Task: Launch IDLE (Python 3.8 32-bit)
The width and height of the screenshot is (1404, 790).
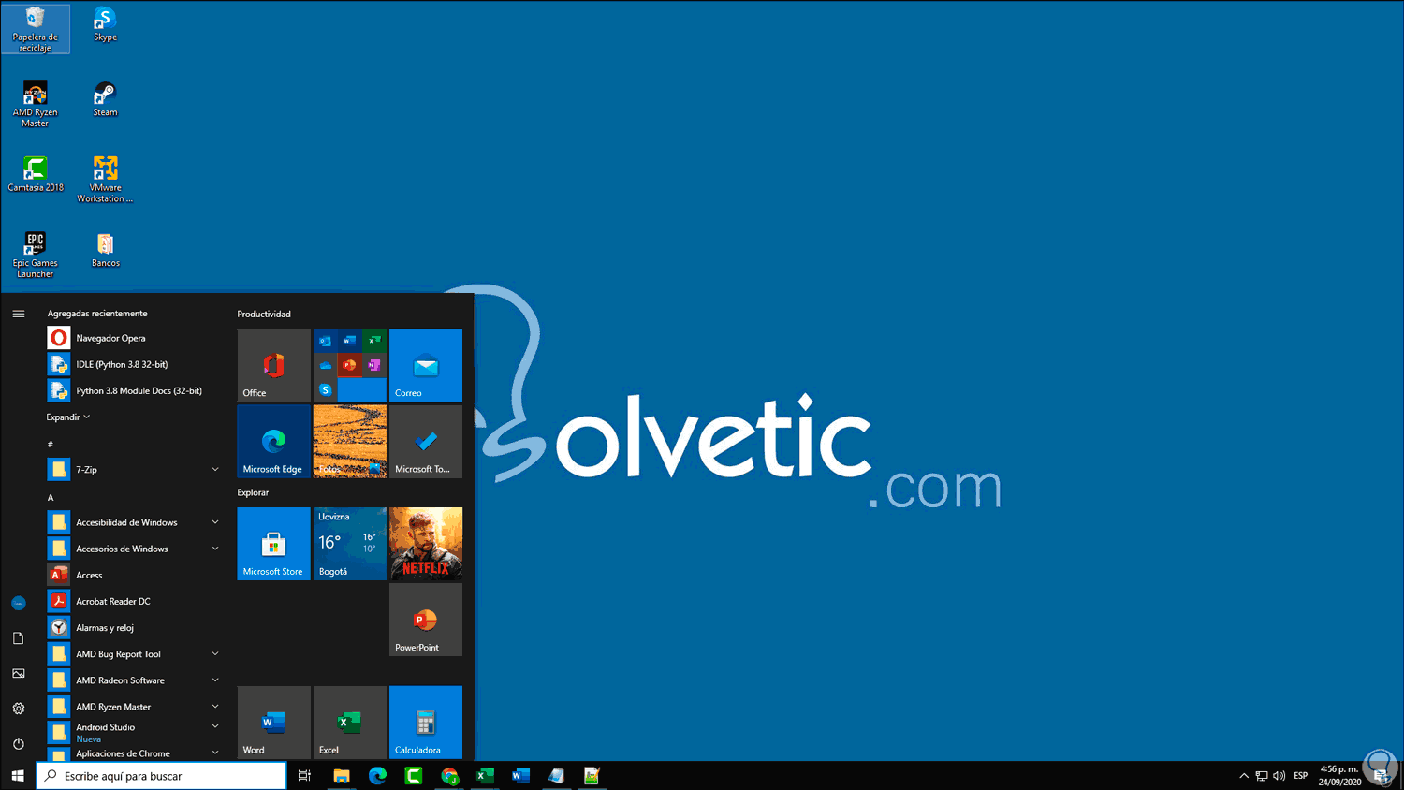Action: coord(134,364)
